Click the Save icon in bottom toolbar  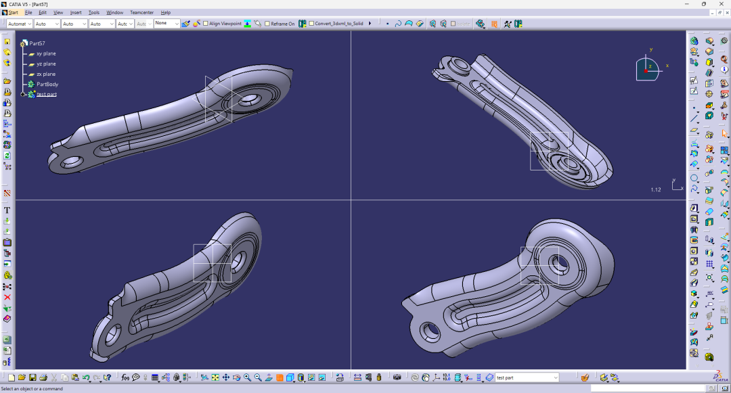(32, 377)
